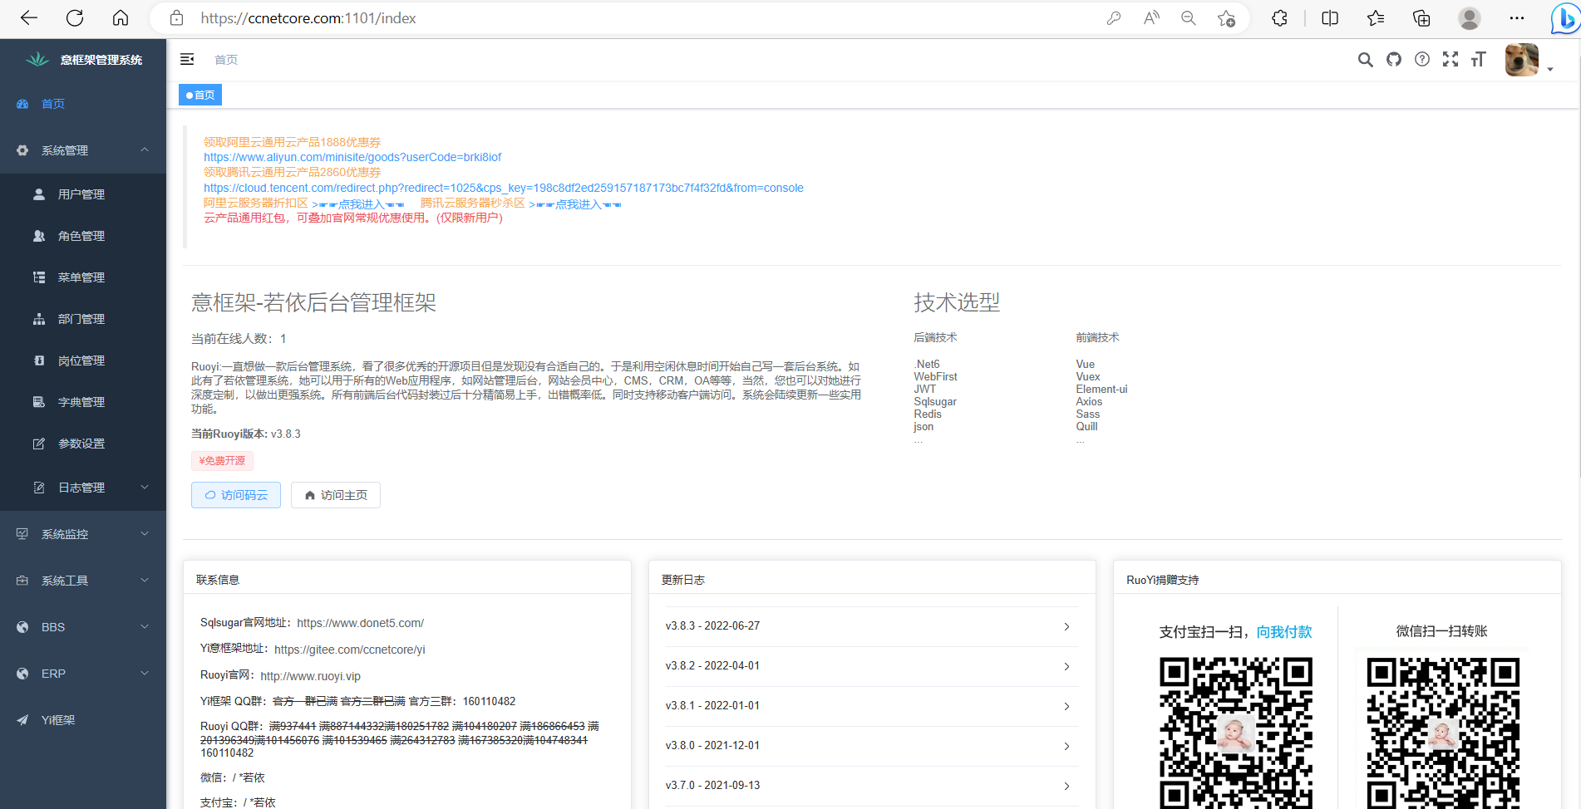Click the 访问码云 button
The width and height of the screenshot is (1581, 809).
pos(236,495)
